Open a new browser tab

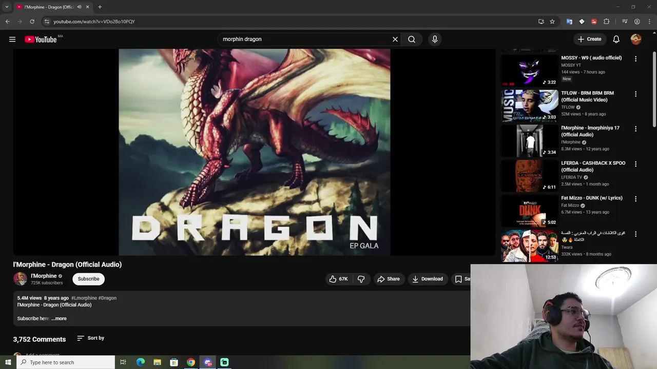[100, 7]
